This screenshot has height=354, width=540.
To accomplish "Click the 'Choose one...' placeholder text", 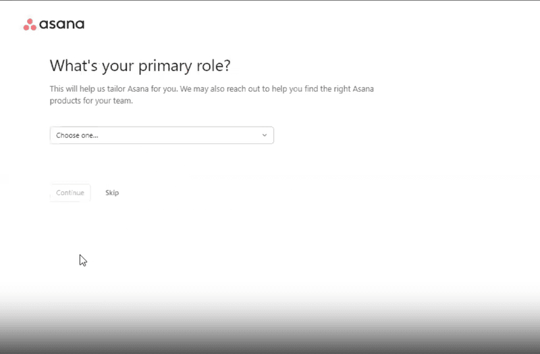I will pos(77,135).
